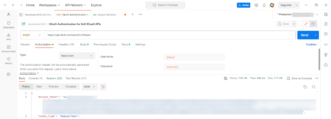Open the Tests tab

tap(125, 44)
